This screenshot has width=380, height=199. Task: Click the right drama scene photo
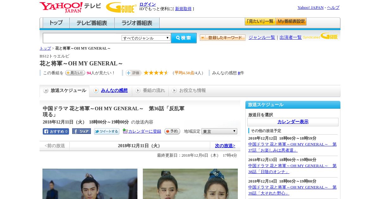(190, 184)
